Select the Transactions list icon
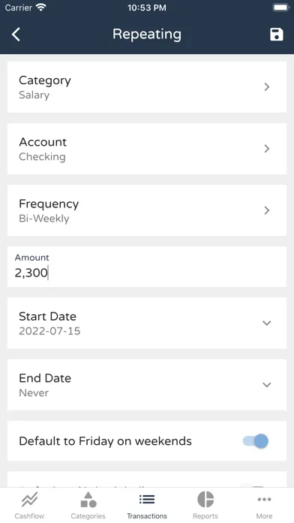Image resolution: width=294 pixels, height=523 pixels. click(147, 499)
